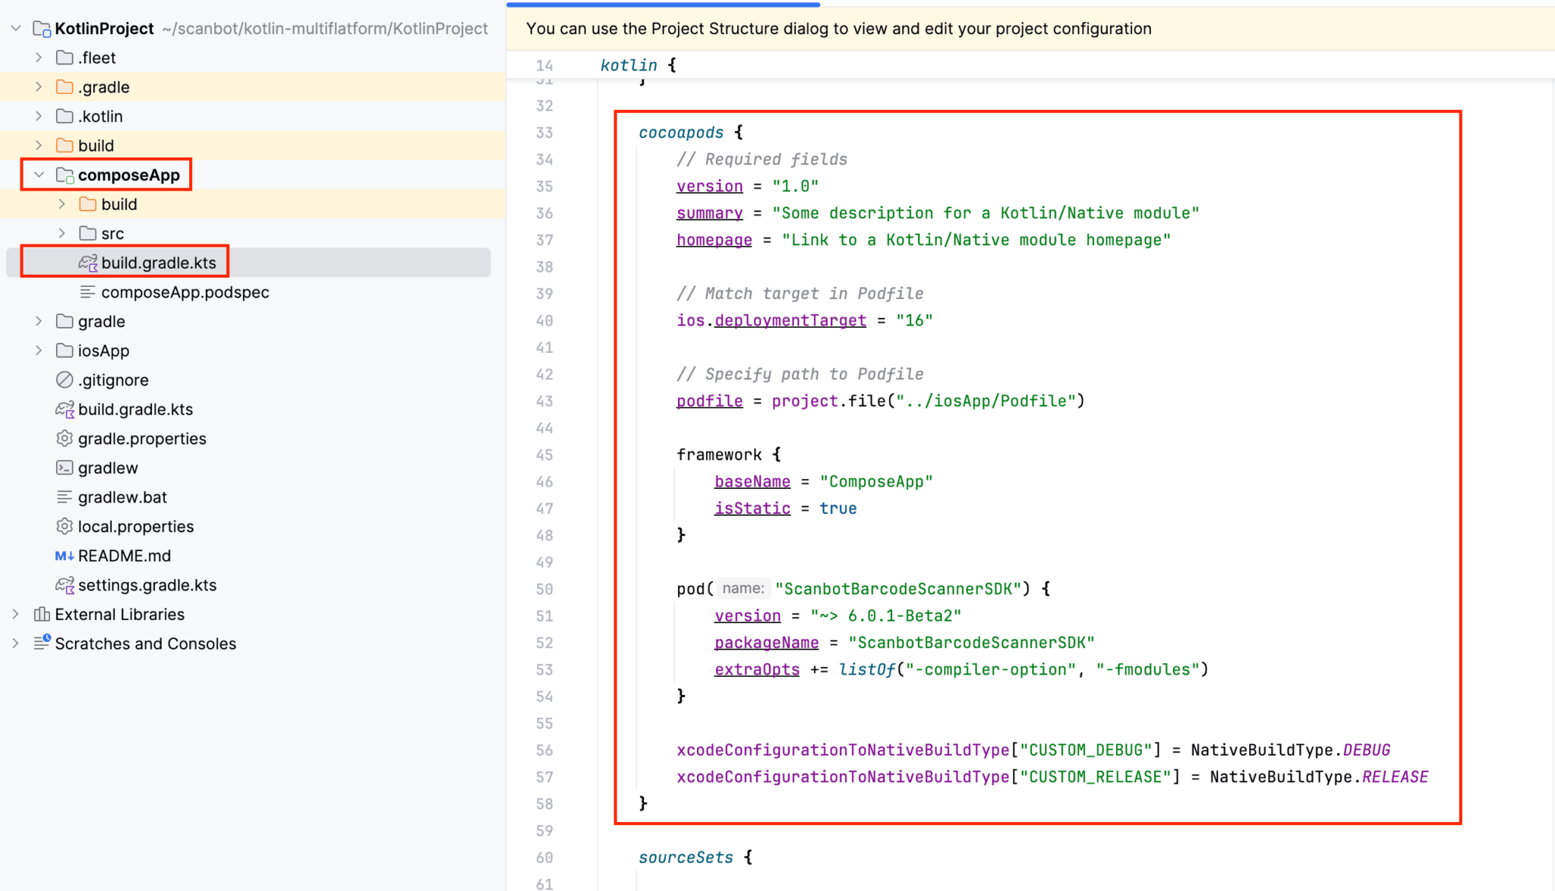Collapse the composeApp folder

pos(39,174)
